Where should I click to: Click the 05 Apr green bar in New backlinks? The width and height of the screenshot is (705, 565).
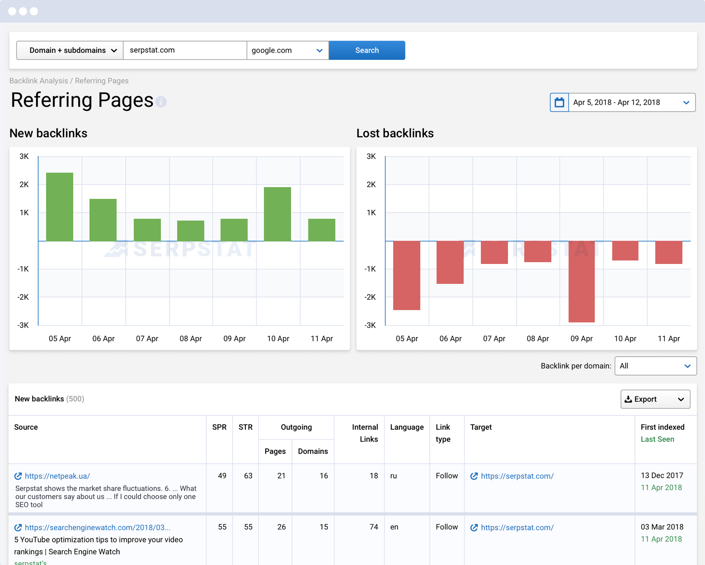pyautogui.click(x=60, y=207)
